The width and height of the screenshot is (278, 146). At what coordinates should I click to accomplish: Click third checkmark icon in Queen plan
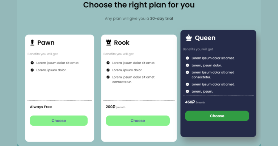188,72
